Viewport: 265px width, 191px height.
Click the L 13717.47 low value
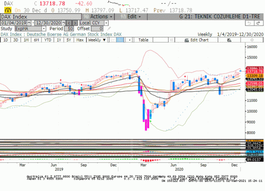pos(134,11)
